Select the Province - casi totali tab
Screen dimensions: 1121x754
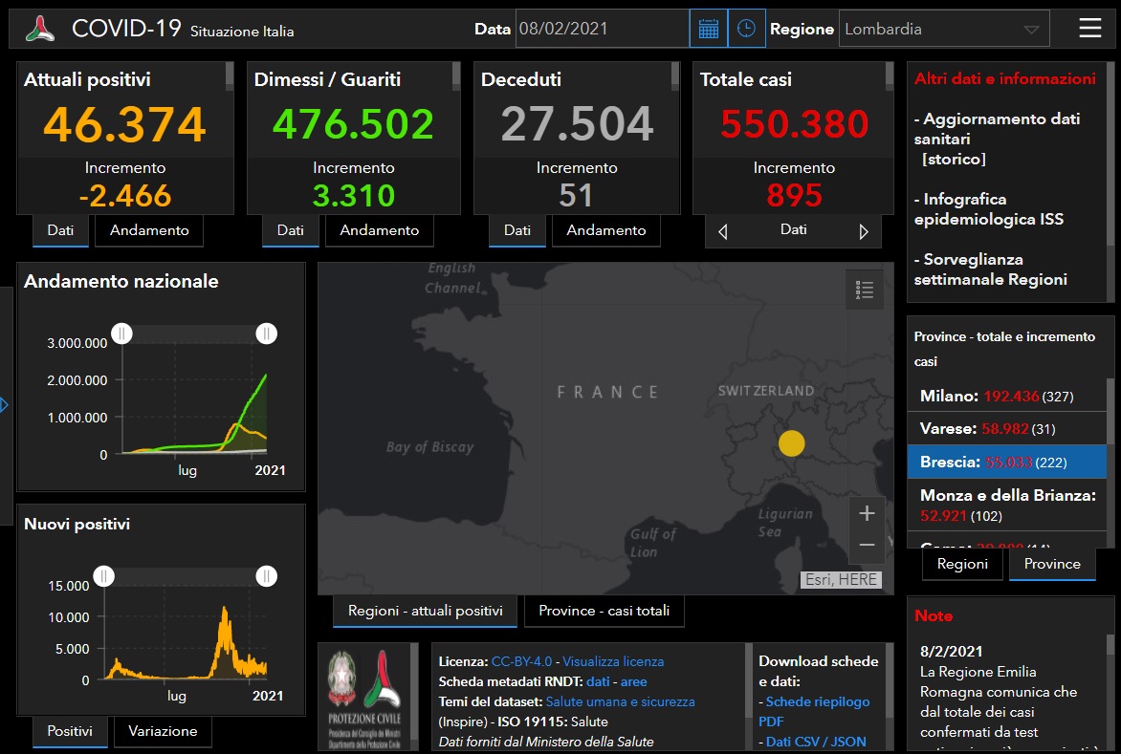point(604,611)
